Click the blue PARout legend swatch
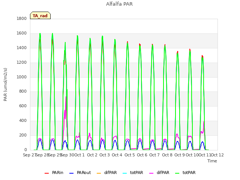240x180 pixels. click(x=72, y=173)
